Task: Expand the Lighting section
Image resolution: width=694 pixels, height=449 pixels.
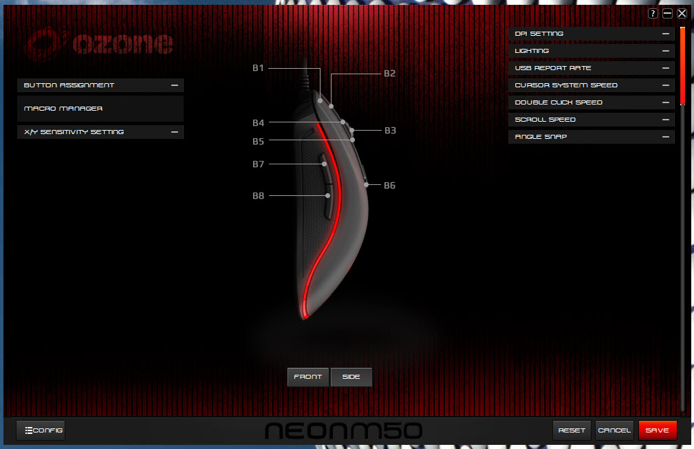Action: coord(592,51)
